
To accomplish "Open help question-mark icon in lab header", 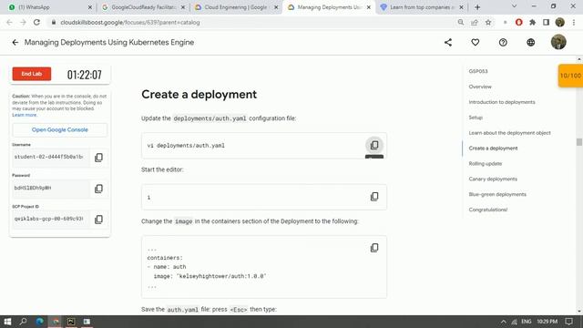I will click(x=503, y=43).
